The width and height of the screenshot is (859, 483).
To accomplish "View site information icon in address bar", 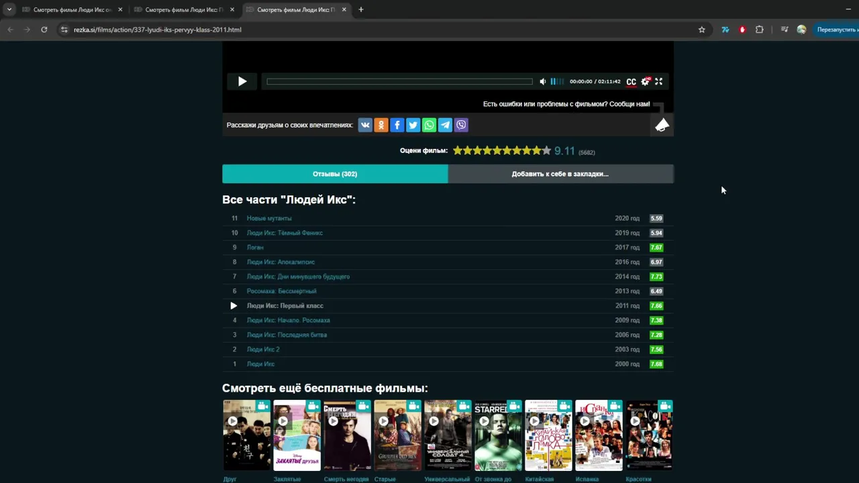I will [x=64, y=30].
